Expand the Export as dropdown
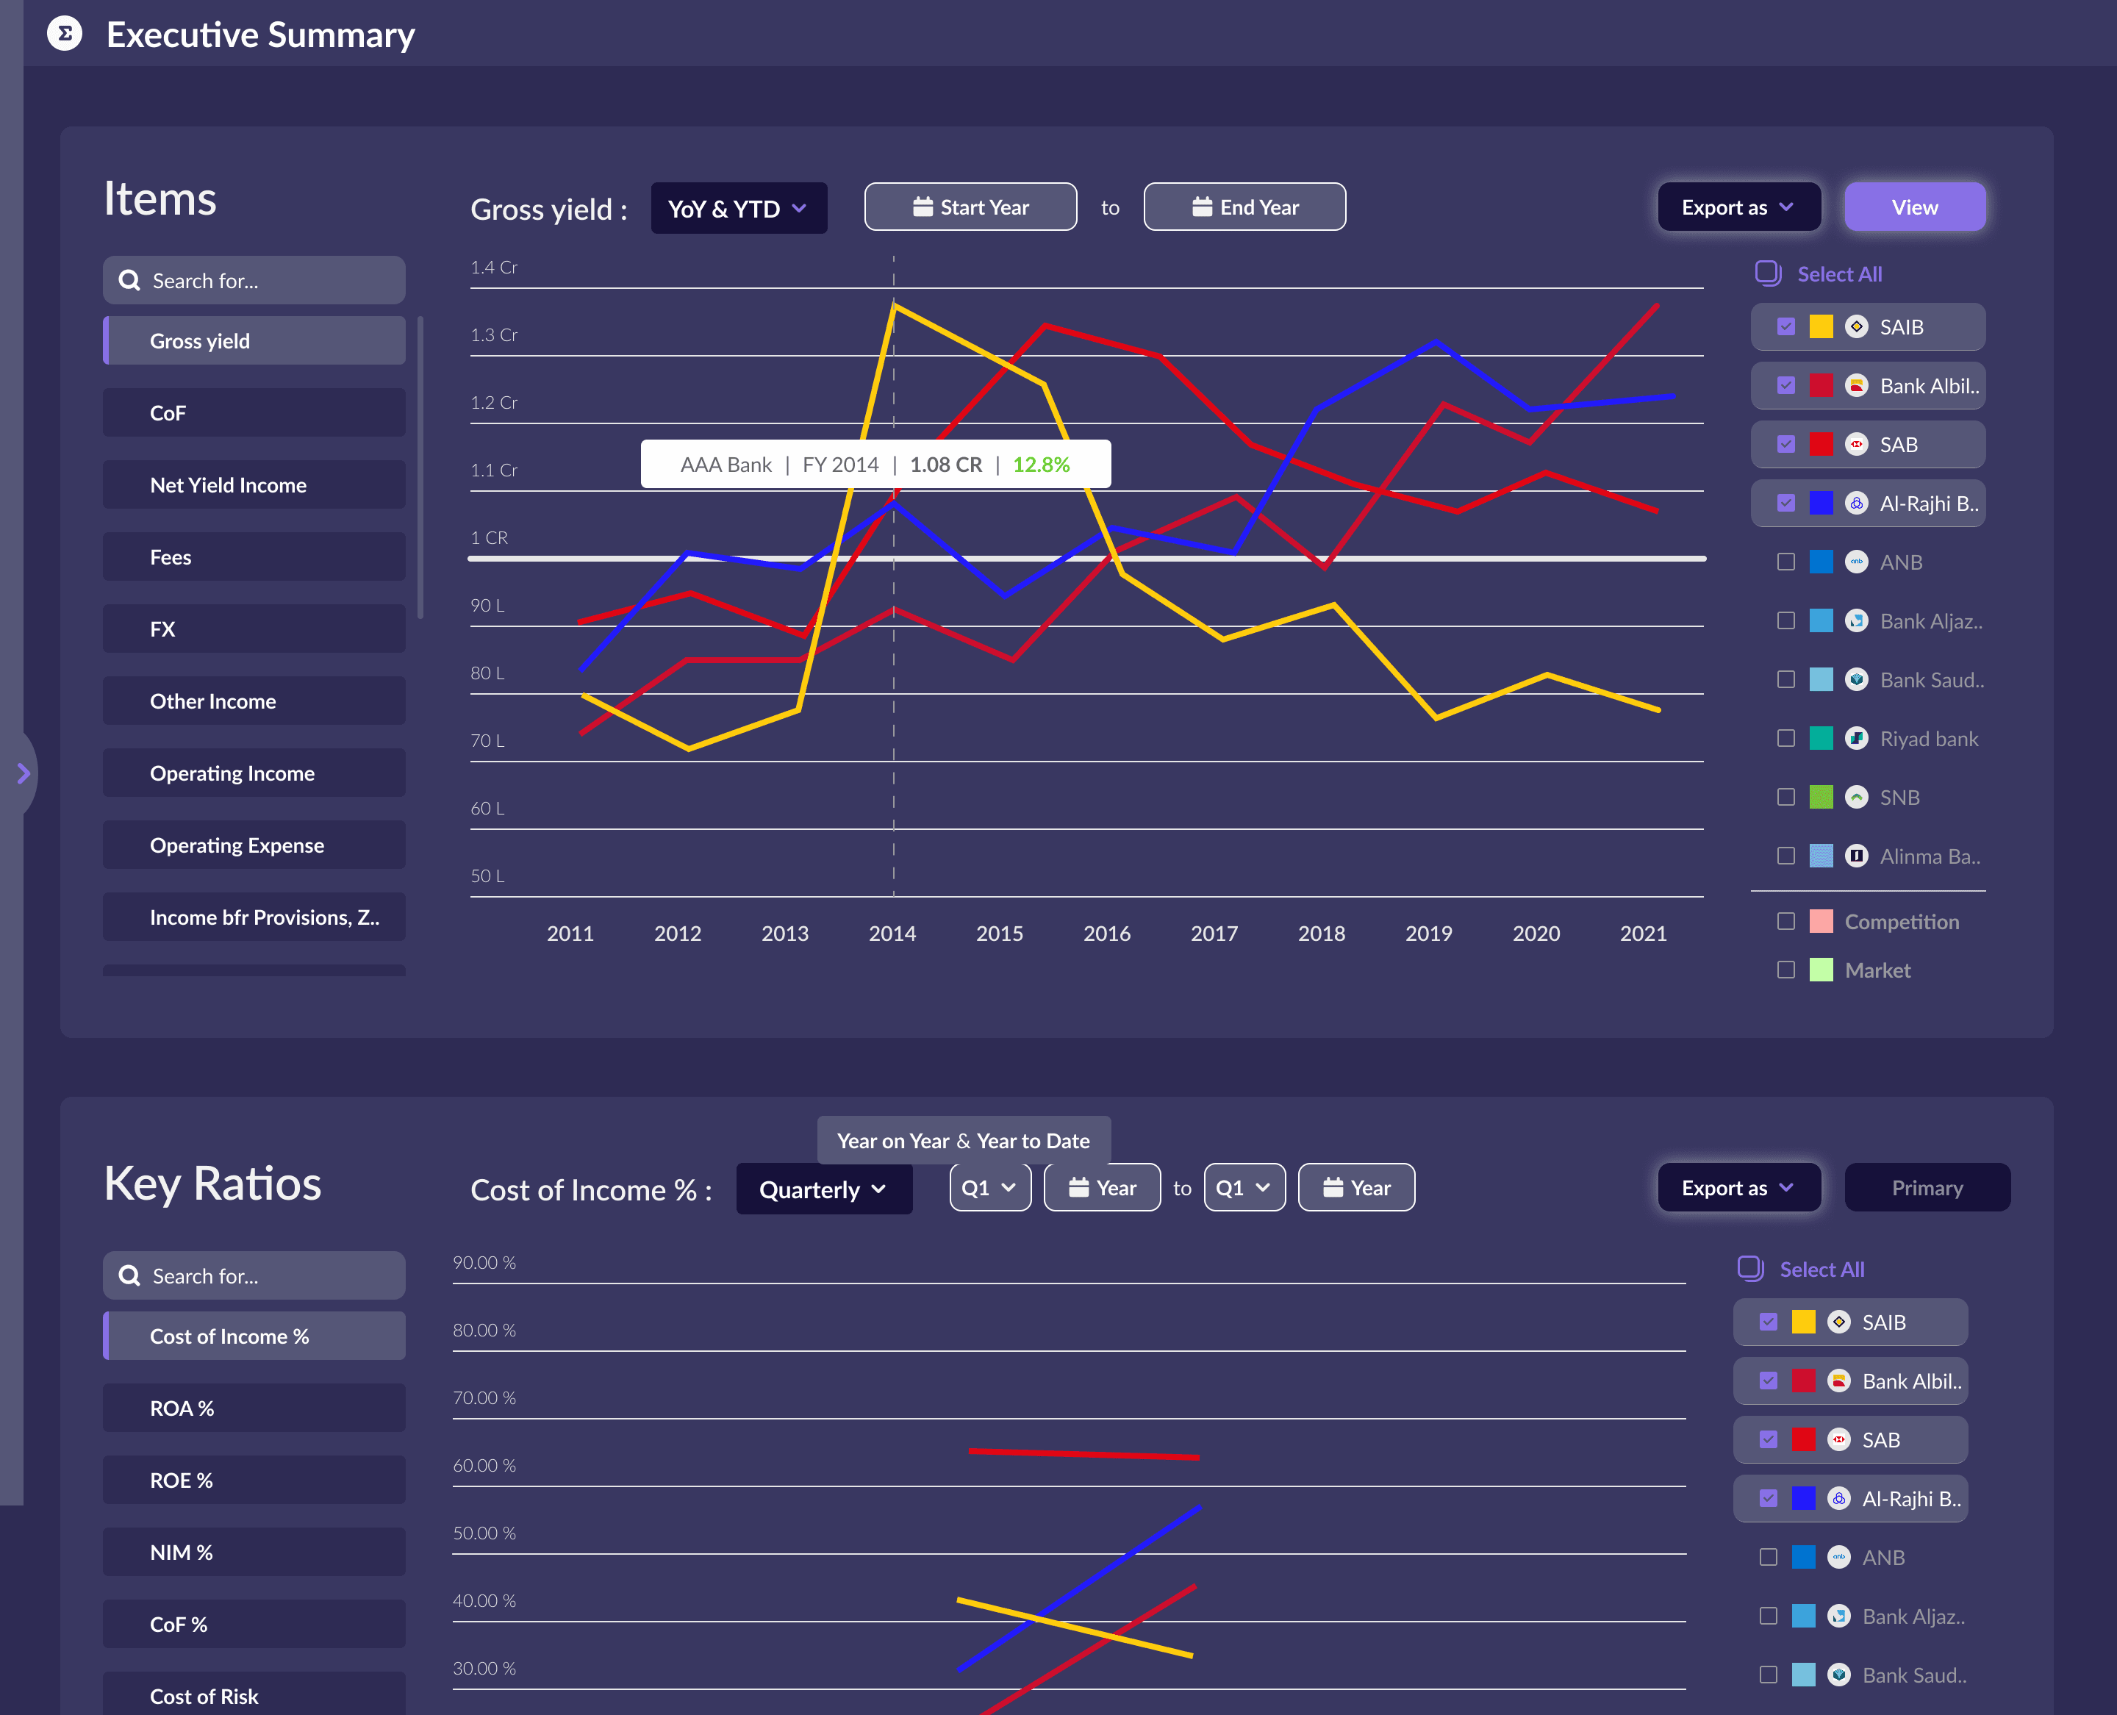Screen dimensions: 2117x1715 [1738, 207]
